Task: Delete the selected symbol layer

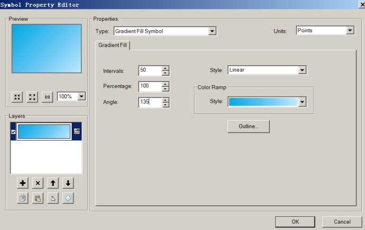Action: 38,183
